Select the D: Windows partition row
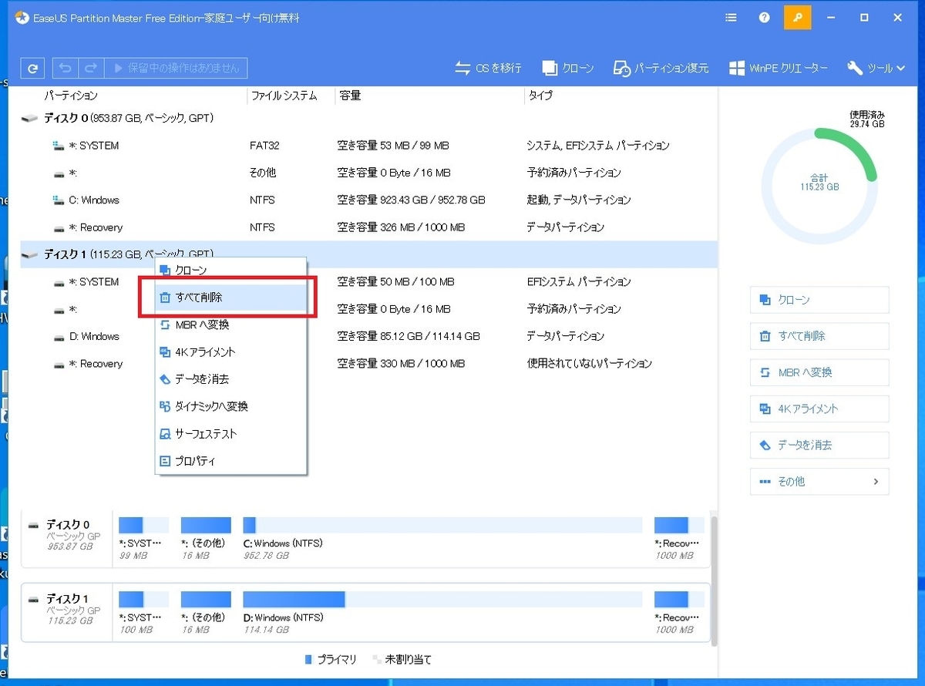This screenshot has height=686, width=925. pos(368,336)
